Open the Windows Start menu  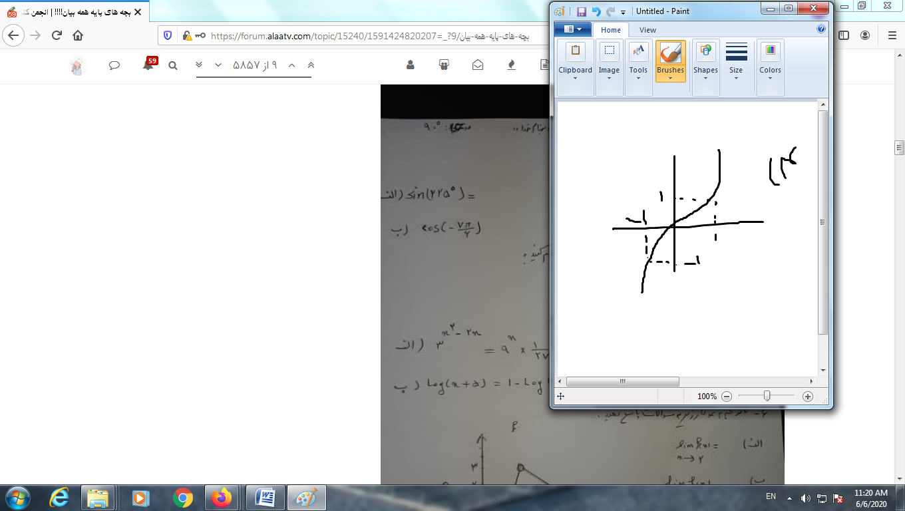(17, 497)
